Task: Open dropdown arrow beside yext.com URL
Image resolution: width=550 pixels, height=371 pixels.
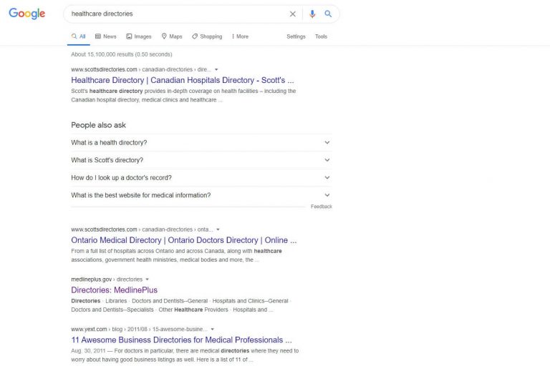Action: pos(212,329)
